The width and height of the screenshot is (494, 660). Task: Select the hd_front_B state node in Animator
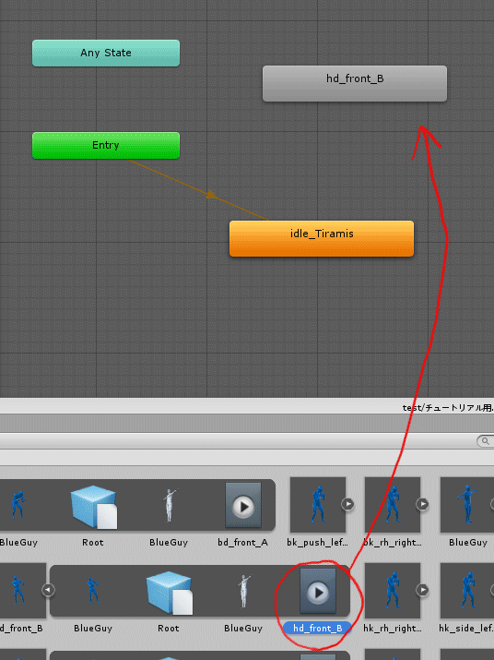click(x=355, y=83)
